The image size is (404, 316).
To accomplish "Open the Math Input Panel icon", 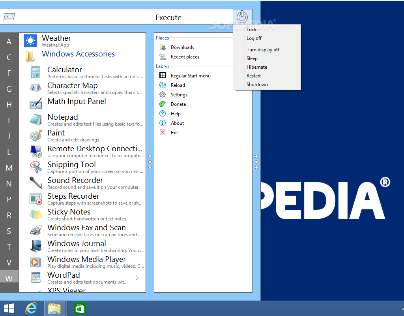I will click(36, 104).
